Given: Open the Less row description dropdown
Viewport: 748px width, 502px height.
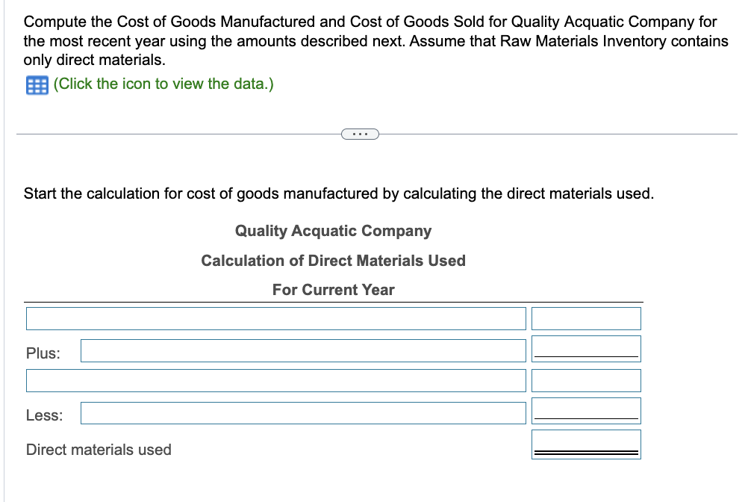Looking at the screenshot, I should point(302,412).
